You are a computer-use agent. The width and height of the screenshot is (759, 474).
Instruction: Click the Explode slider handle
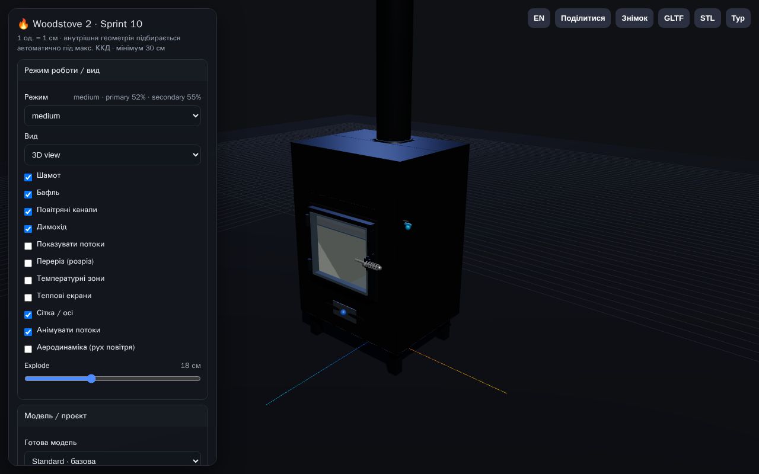tap(91, 379)
